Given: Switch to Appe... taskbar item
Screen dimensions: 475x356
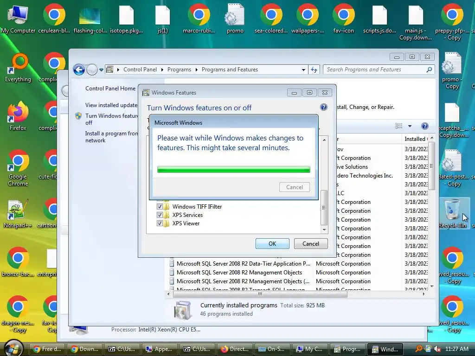Looking at the screenshot, I should 160,349.
